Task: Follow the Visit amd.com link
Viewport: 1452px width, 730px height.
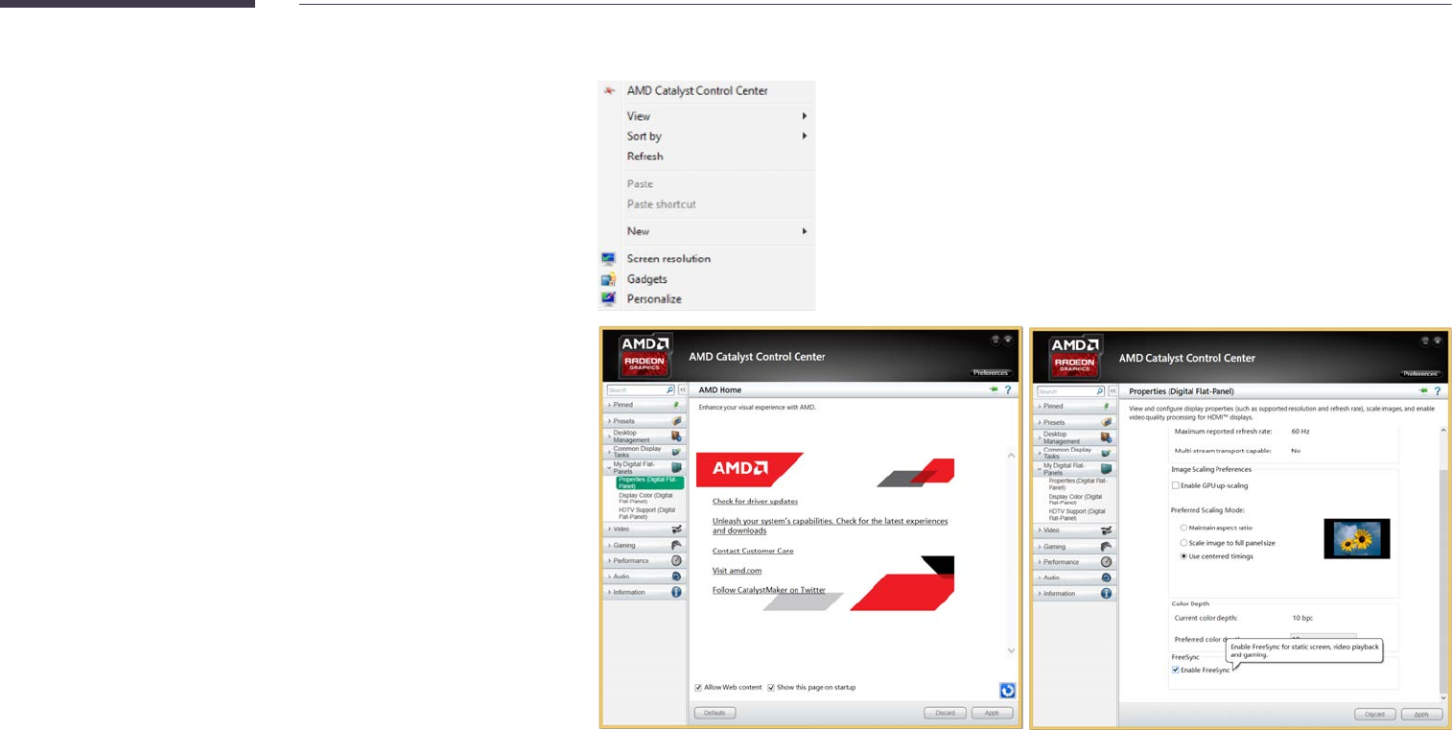Action: click(737, 571)
